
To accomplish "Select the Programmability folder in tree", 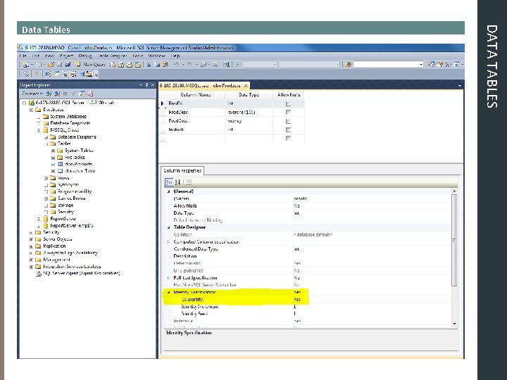I will point(75,191).
